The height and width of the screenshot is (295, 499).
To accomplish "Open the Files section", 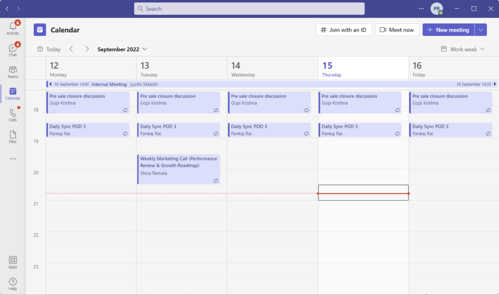I will click(x=12, y=136).
